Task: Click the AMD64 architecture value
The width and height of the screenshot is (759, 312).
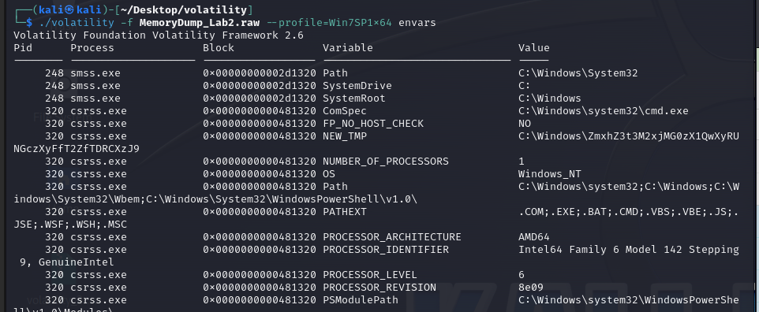Action: (534, 237)
